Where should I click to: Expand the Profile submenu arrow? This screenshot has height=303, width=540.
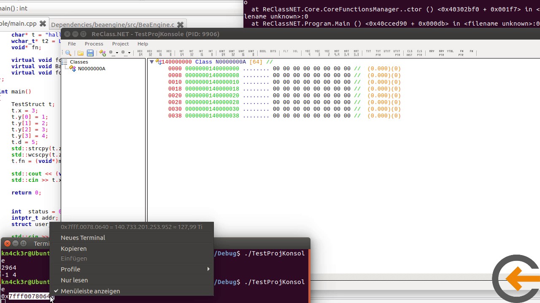(x=208, y=269)
